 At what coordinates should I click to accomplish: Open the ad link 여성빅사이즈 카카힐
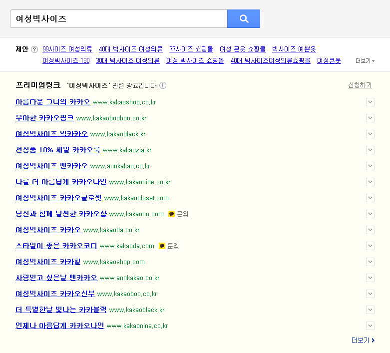point(48,262)
